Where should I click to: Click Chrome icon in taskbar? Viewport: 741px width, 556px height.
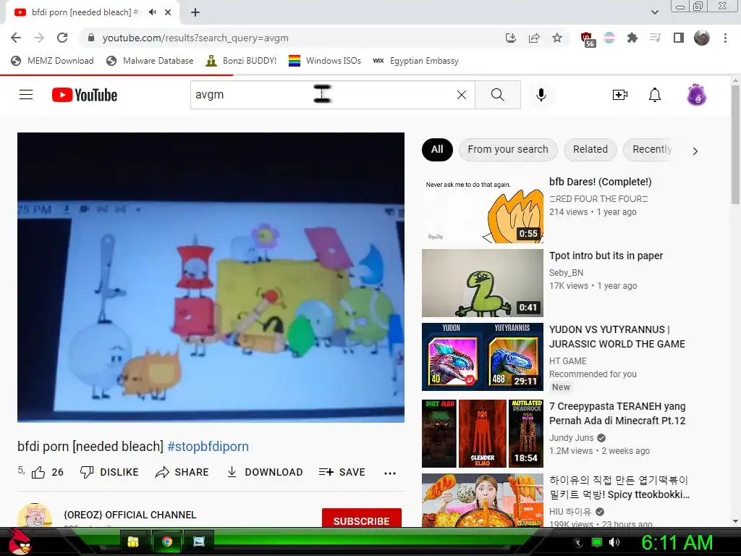click(x=167, y=542)
